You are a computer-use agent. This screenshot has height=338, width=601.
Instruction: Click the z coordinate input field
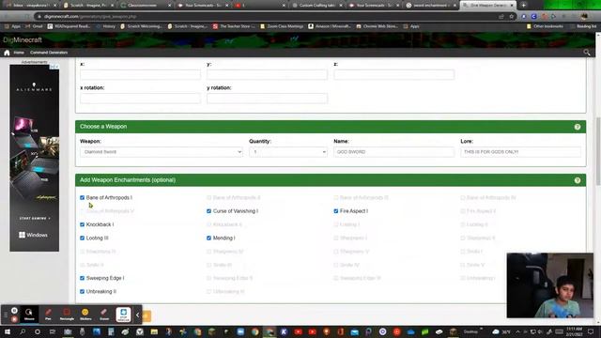pos(394,75)
